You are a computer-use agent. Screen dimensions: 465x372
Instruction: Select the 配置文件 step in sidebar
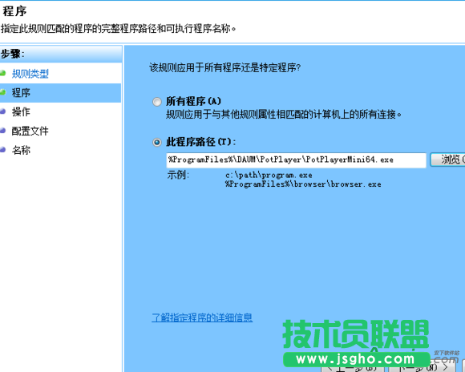[30, 131]
